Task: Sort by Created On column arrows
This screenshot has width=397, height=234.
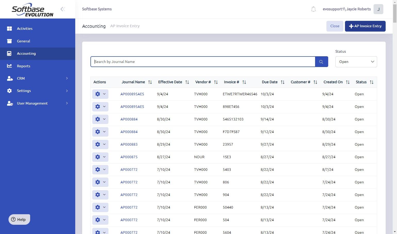Action: (348, 82)
